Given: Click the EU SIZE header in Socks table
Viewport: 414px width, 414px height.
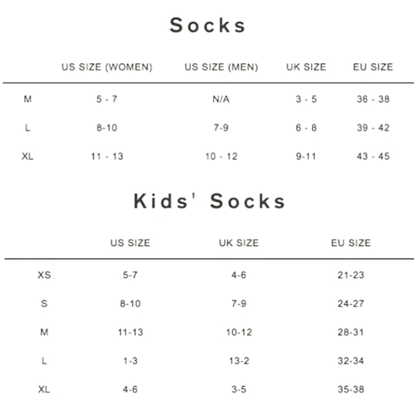Looking at the screenshot, I should (373, 67).
